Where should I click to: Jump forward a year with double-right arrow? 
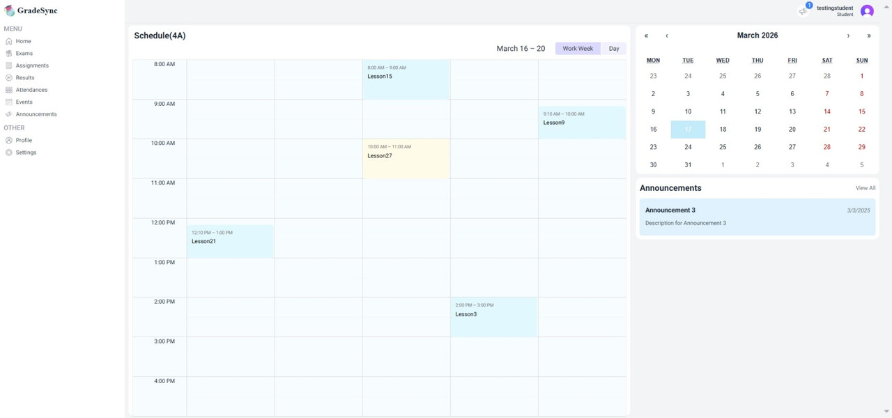(869, 36)
